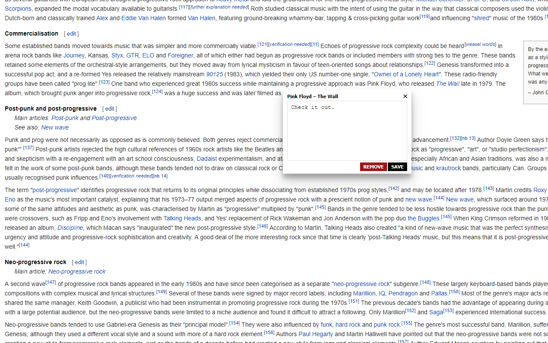Open citation reference [146]
The height and width of the screenshot is (343, 548).
tap(262, 226)
